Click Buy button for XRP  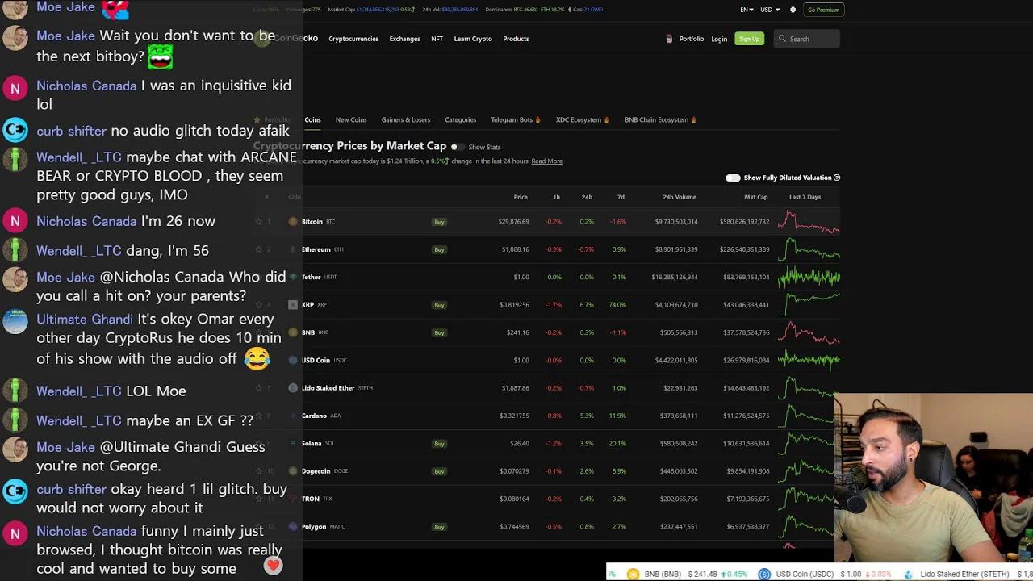[439, 305]
